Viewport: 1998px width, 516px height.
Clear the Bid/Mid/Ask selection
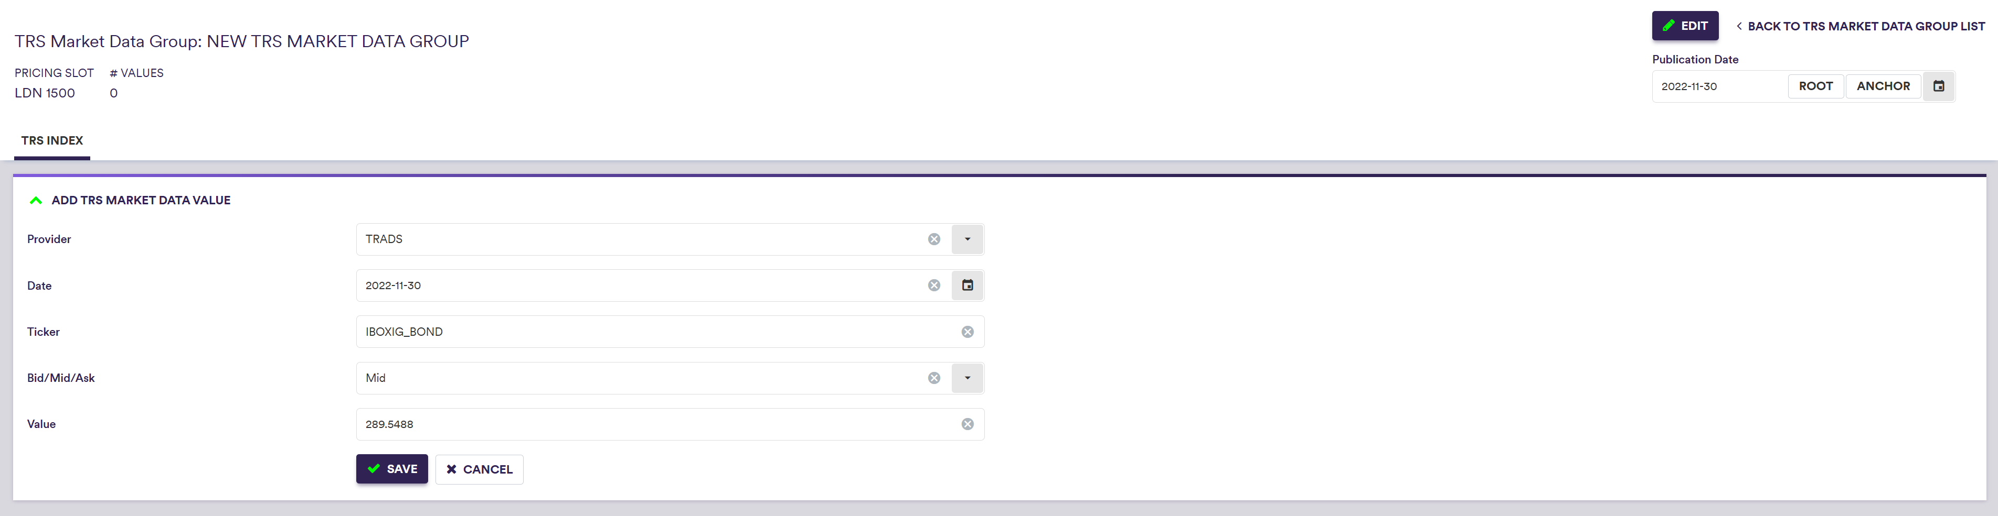pyautogui.click(x=934, y=378)
